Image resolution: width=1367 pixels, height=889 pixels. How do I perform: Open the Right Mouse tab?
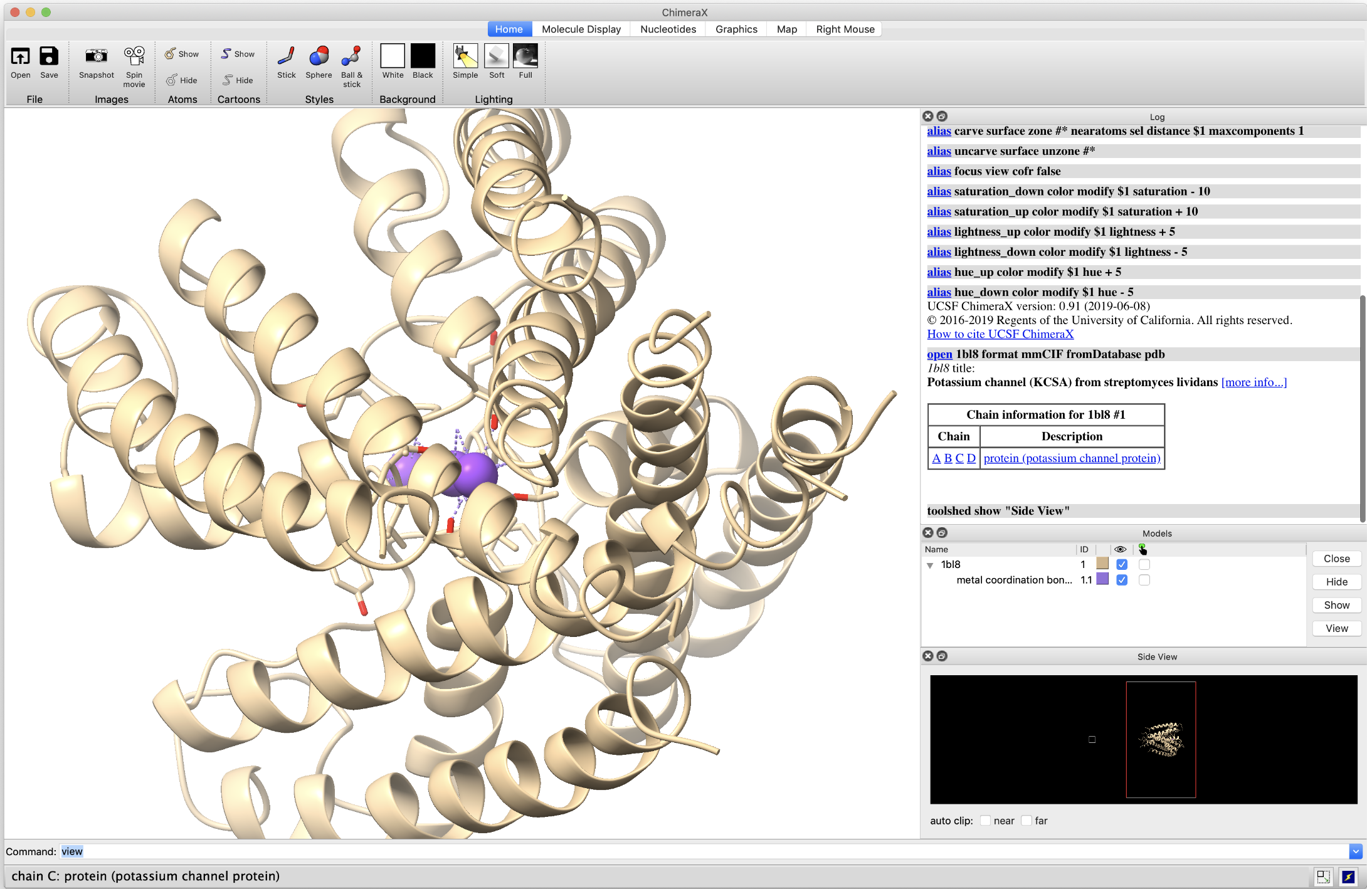[845, 29]
